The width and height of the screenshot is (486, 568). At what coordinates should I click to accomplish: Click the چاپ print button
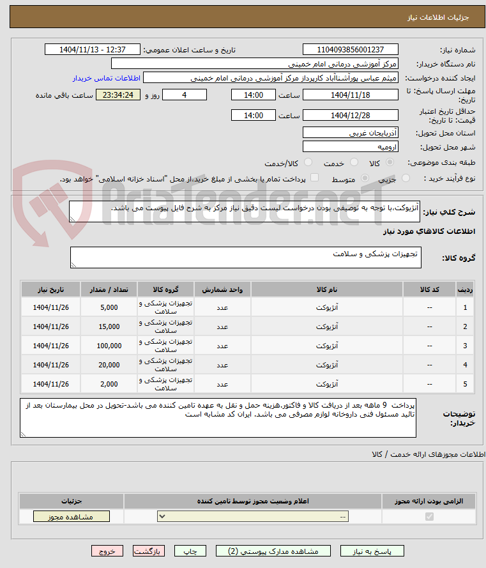[190, 551]
